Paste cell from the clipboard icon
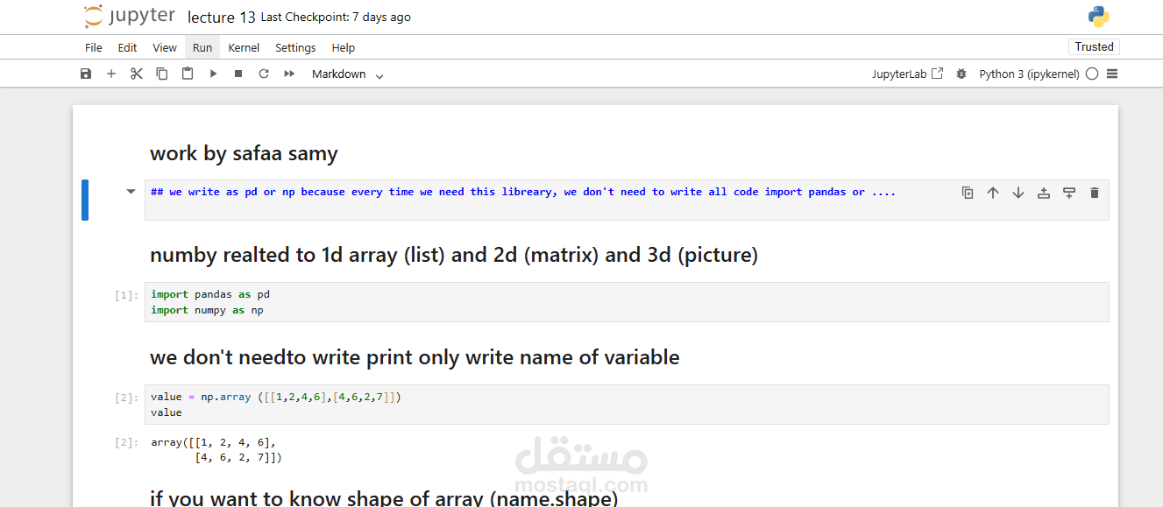 (188, 74)
